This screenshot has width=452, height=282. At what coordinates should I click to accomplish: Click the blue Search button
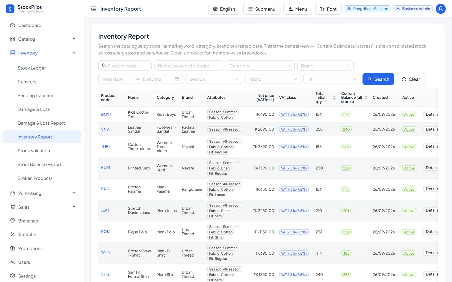point(378,79)
